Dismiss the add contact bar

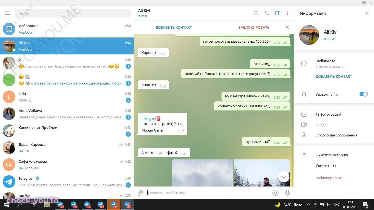[x=287, y=27]
